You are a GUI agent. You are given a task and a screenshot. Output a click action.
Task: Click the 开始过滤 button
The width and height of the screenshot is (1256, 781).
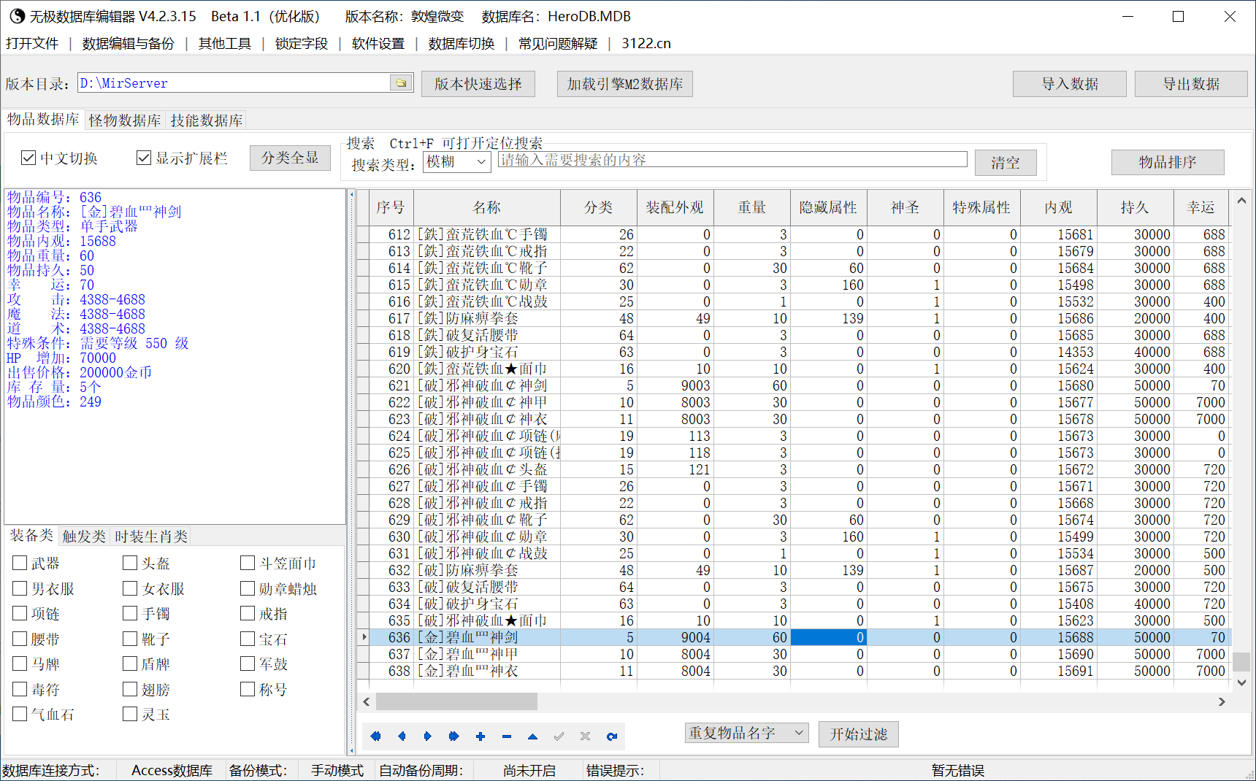click(x=859, y=734)
